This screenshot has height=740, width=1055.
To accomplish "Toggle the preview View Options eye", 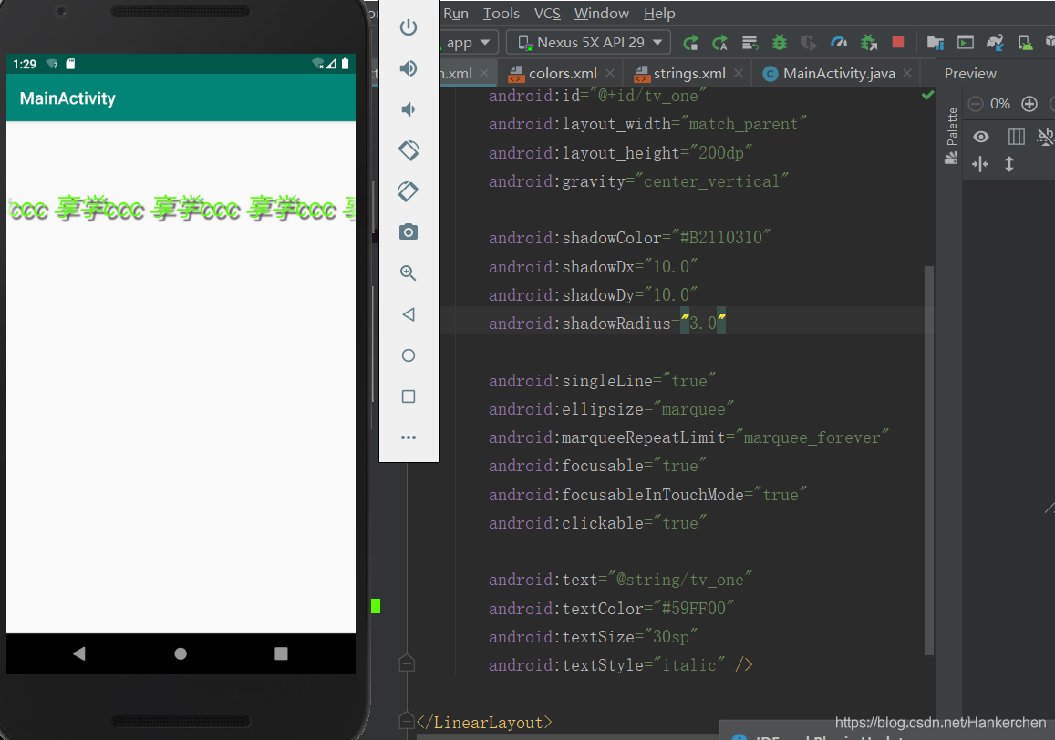I will 981,138.
